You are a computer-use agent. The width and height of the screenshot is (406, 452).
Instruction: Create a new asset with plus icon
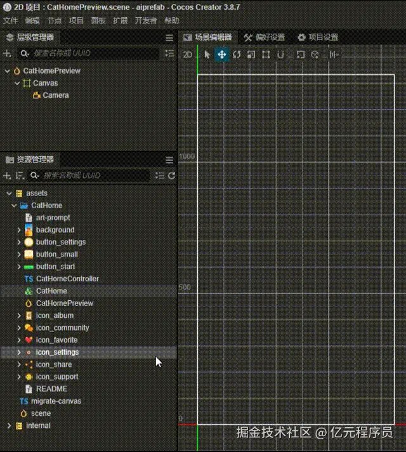click(7, 176)
